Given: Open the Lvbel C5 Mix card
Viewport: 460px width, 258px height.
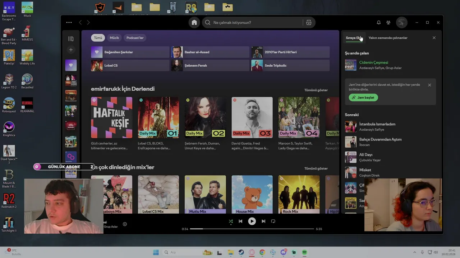Looking at the screenshot, I should 158,195.
